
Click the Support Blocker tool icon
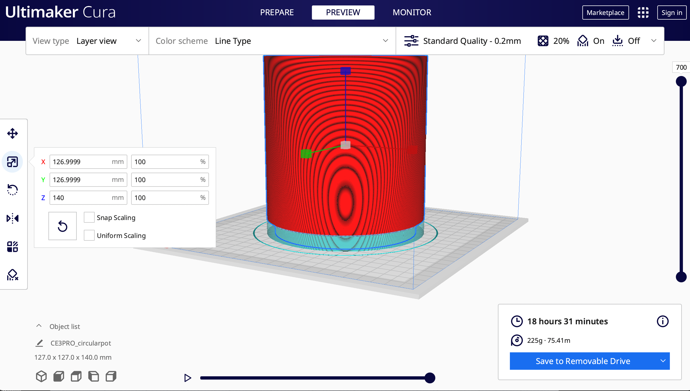coord(13,275)
